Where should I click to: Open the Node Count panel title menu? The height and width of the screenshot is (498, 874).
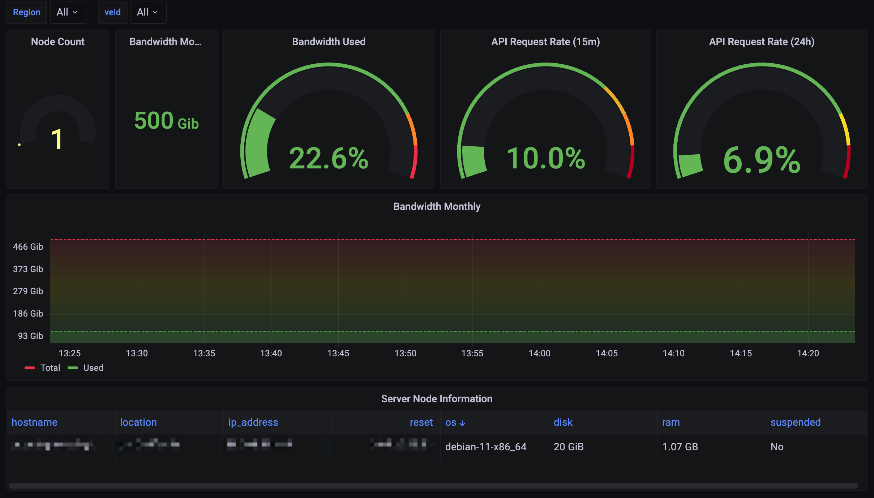[58, 42]
